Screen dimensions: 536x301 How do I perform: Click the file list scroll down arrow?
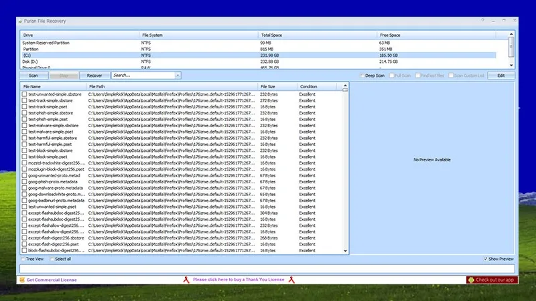(345, 251)
